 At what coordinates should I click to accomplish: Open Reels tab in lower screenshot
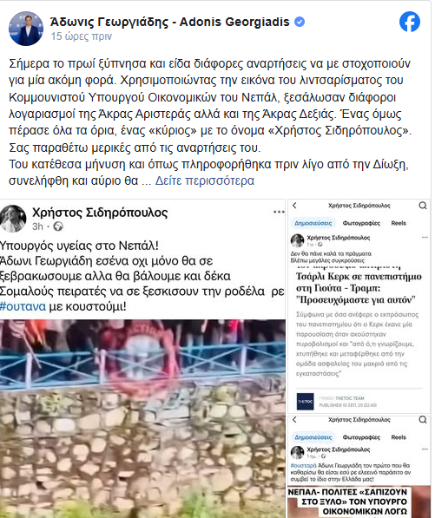(399, 437)
